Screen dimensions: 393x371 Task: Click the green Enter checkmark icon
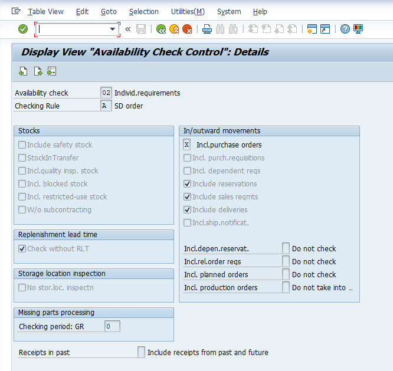click(x=23, y=29)
